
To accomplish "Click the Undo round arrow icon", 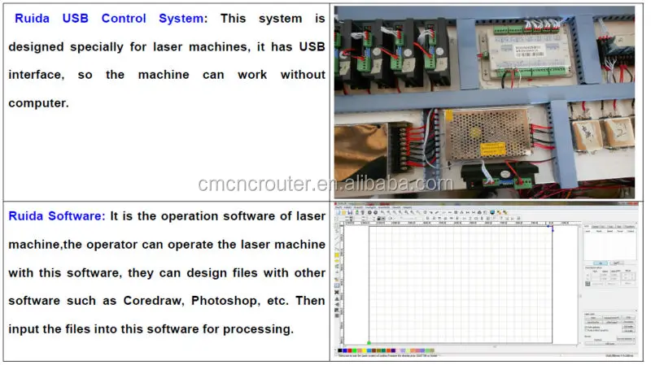I will [369, 212].
